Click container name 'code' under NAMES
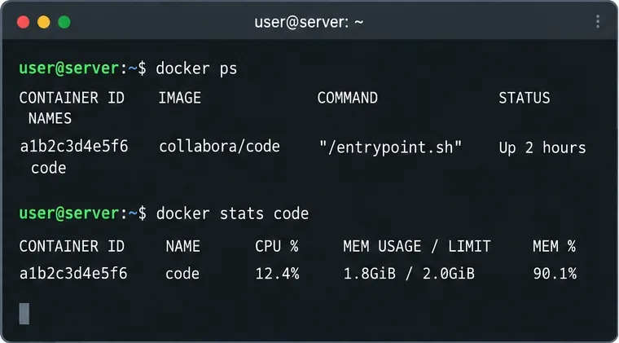This screenshot has height=343, width=619. coord(49,168)
